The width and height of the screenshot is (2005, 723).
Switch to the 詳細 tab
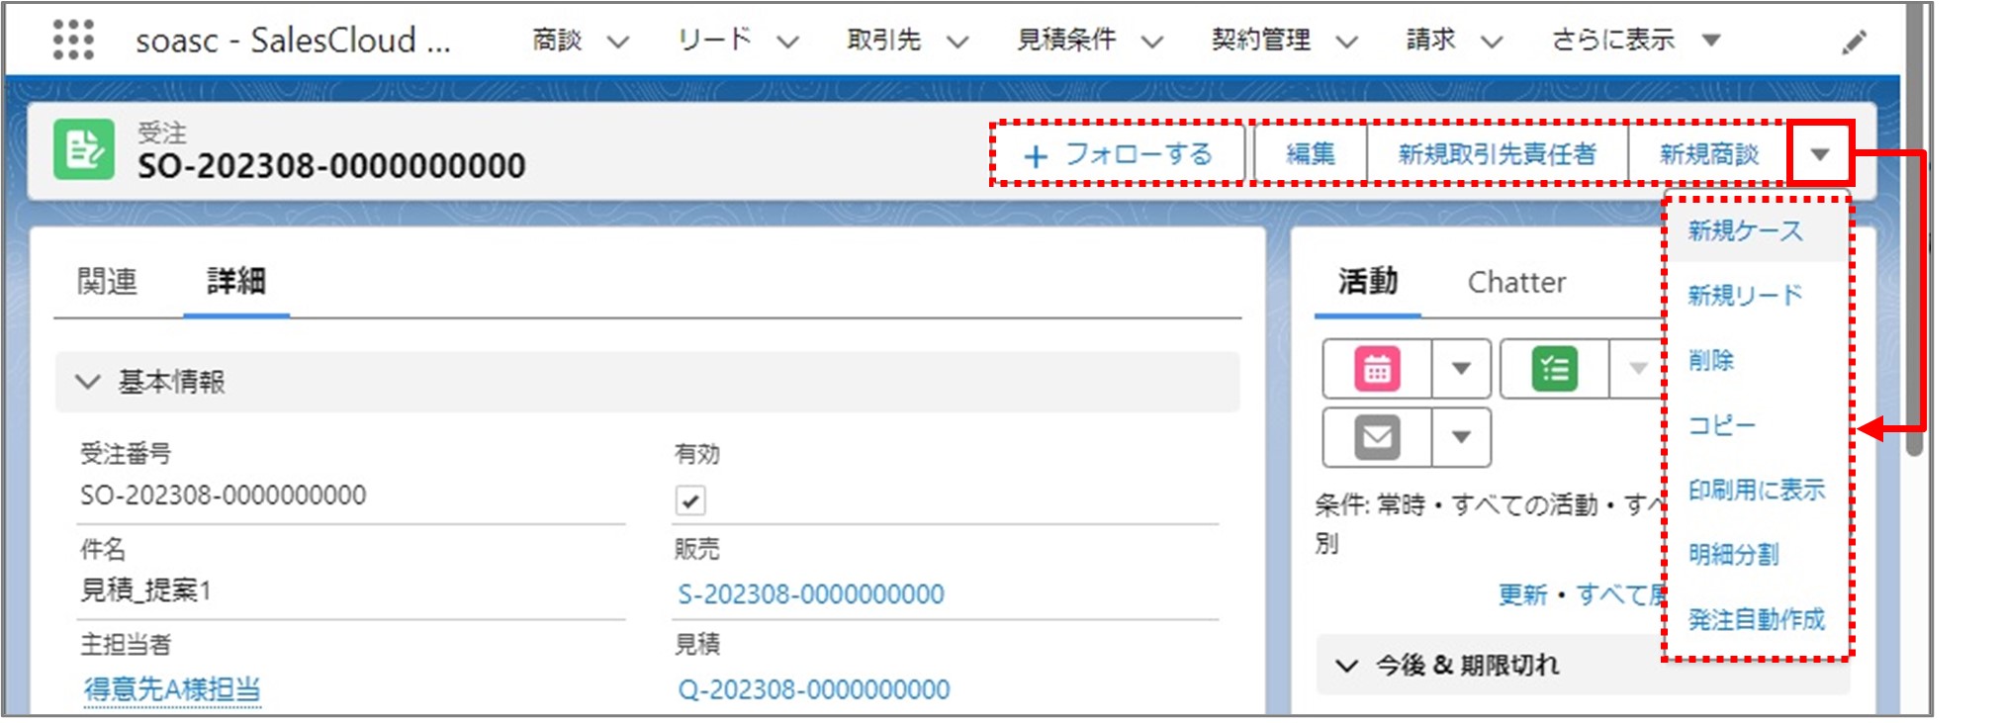click(236, 282)
